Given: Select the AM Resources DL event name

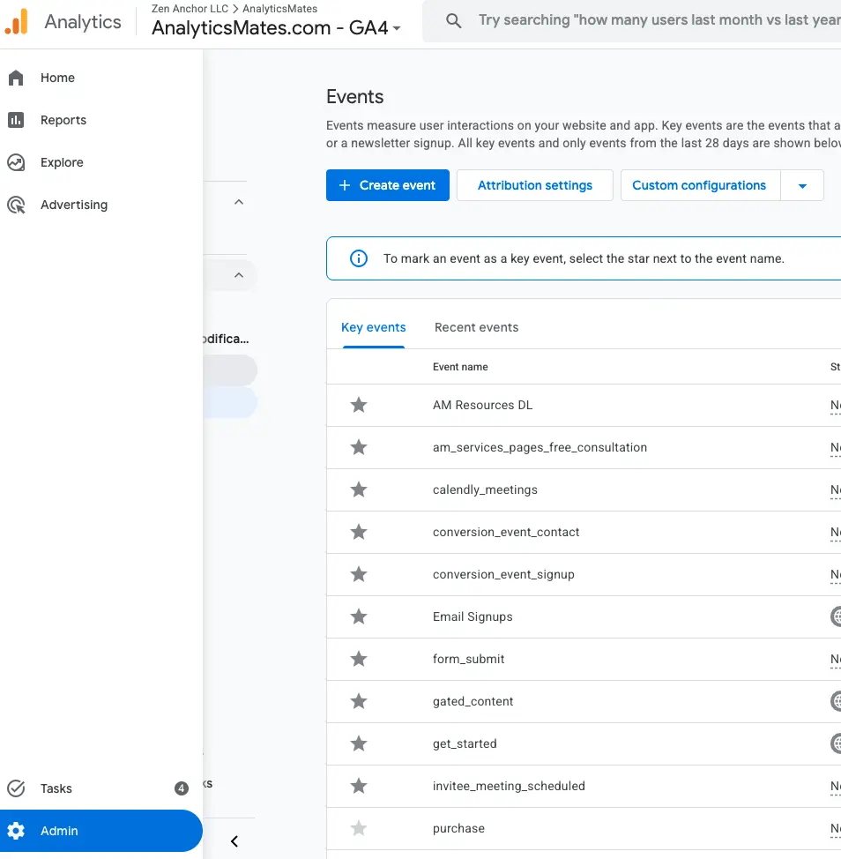Looking at the screenshot, I should coord(482,405).
